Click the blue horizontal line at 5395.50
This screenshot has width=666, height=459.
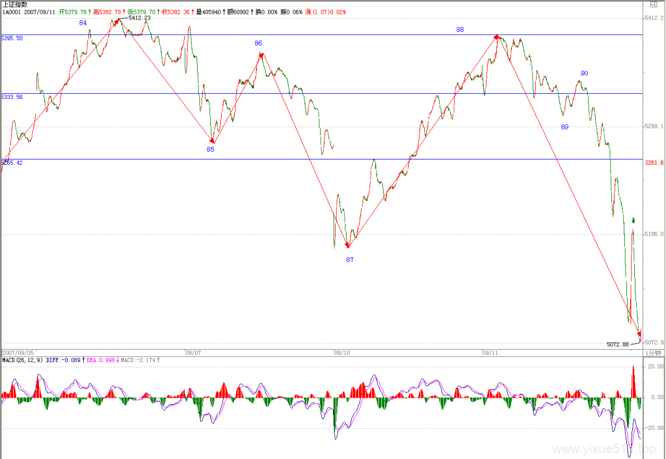coord(323,35)
